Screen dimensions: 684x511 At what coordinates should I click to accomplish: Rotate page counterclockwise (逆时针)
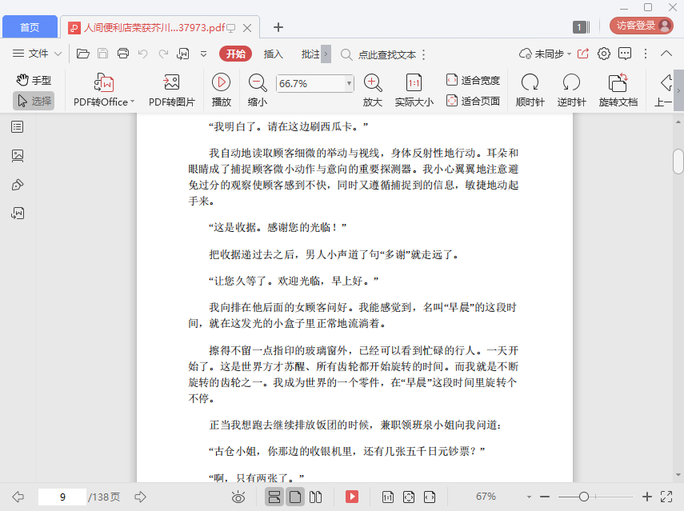coord(571,90)
